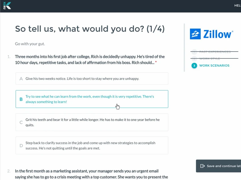This screenshot has width=241, height=180.
Task: Click the letter C option marker
Action: 21,122
